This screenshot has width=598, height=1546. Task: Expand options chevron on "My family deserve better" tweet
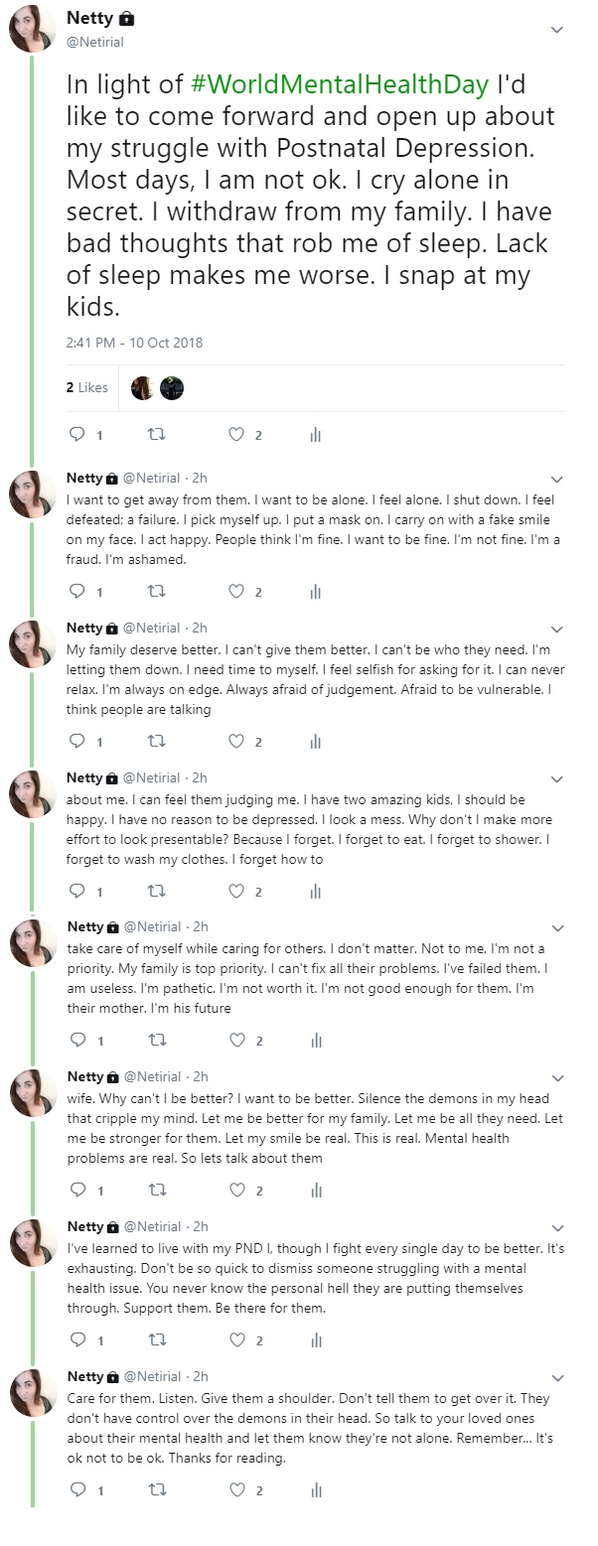[557, 630]
